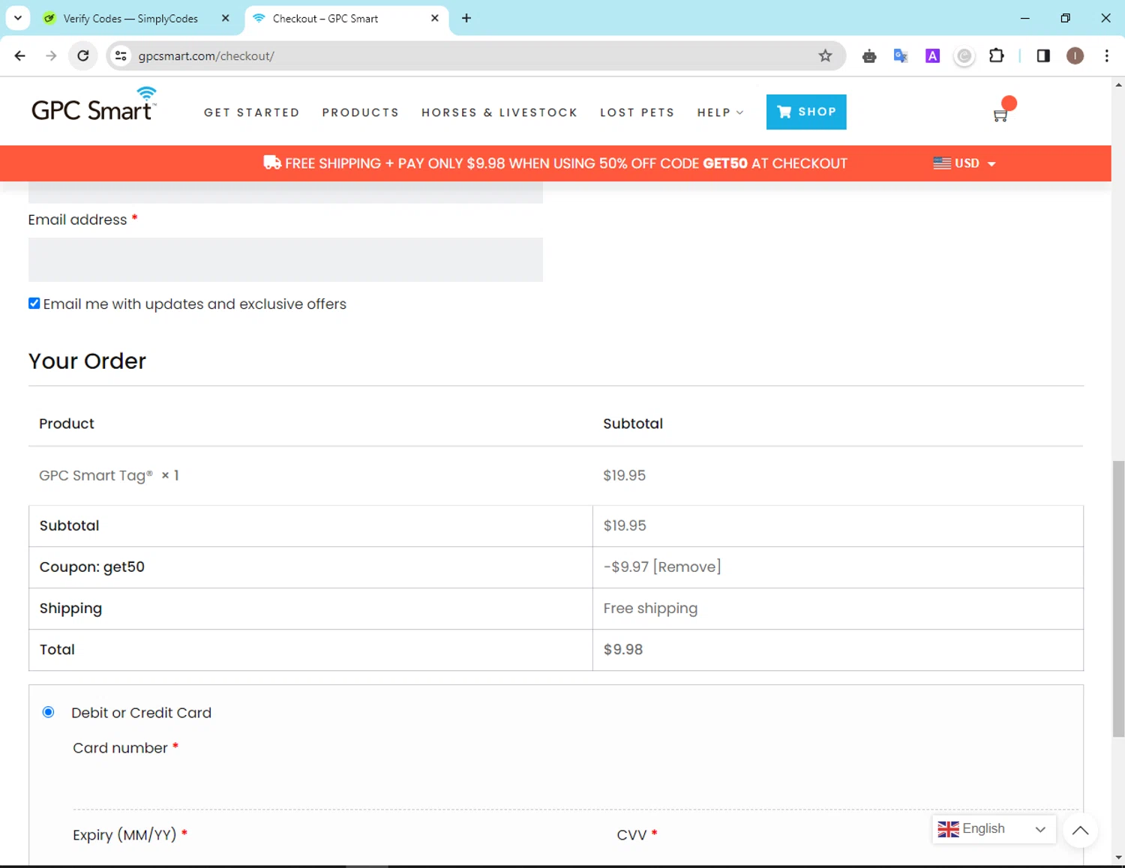Screen dimensions: 1125x868
Task: Open site information icon in address bar
Action: coord(121,55)
